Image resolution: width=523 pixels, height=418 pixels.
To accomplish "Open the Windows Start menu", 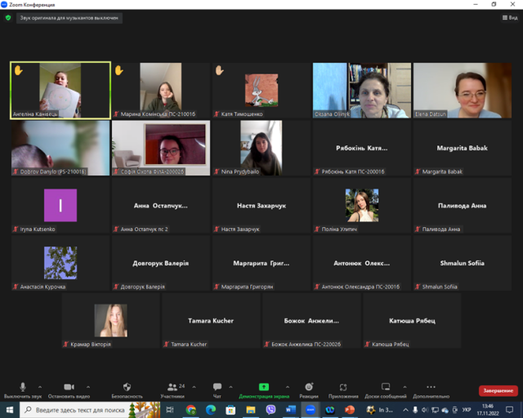I will click(10, 410).
